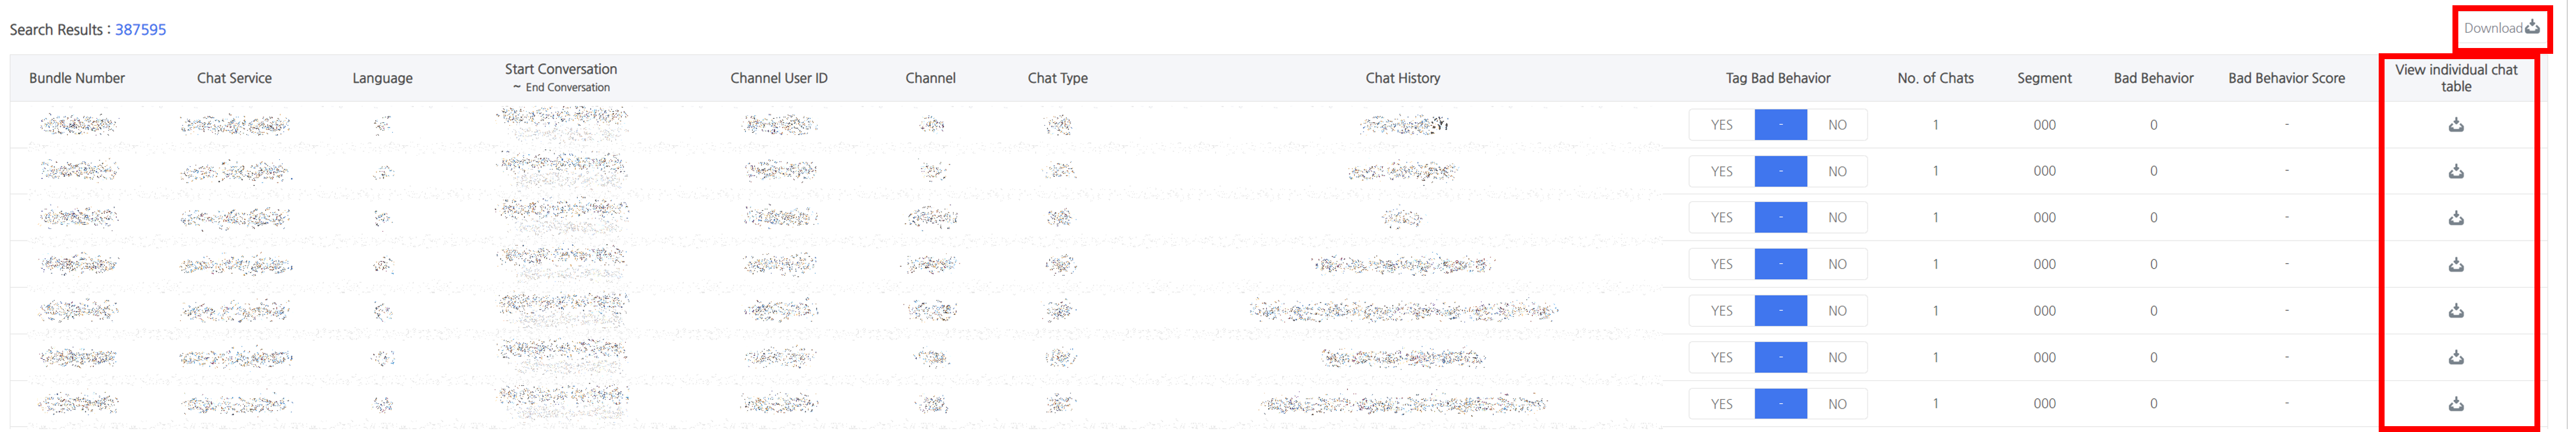
Task: Sort by Start Conversation column header
Action: click(560, 69)
